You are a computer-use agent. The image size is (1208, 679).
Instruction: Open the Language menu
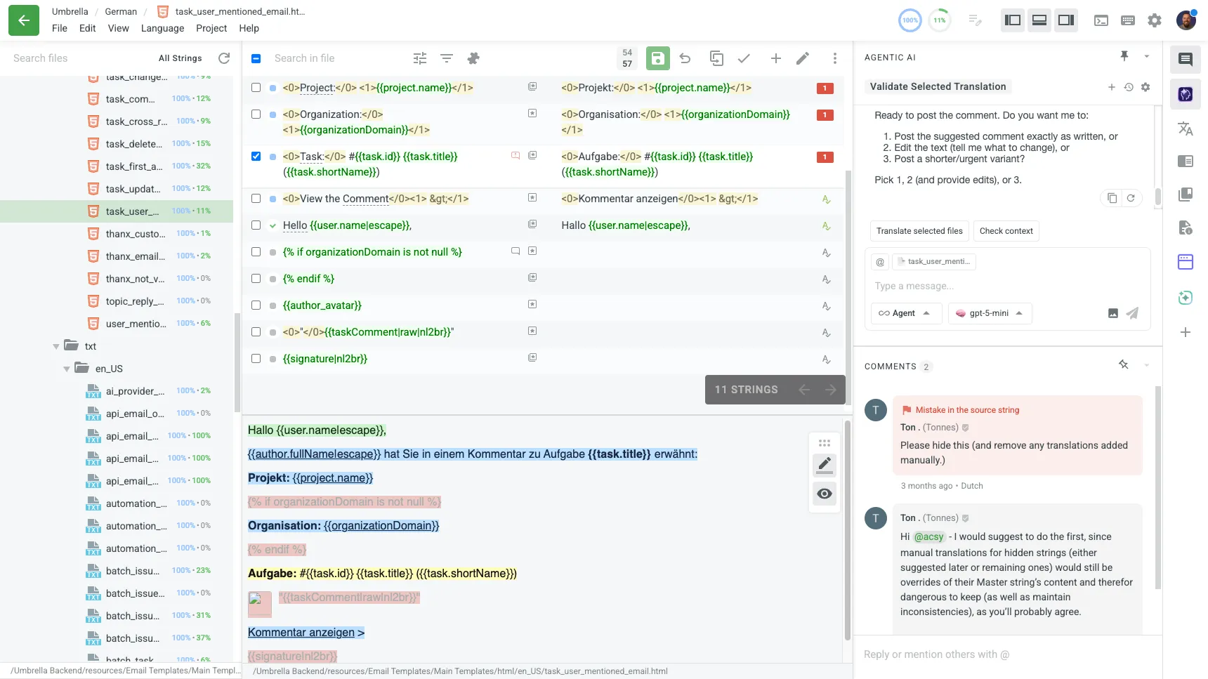tap(162, 28)
